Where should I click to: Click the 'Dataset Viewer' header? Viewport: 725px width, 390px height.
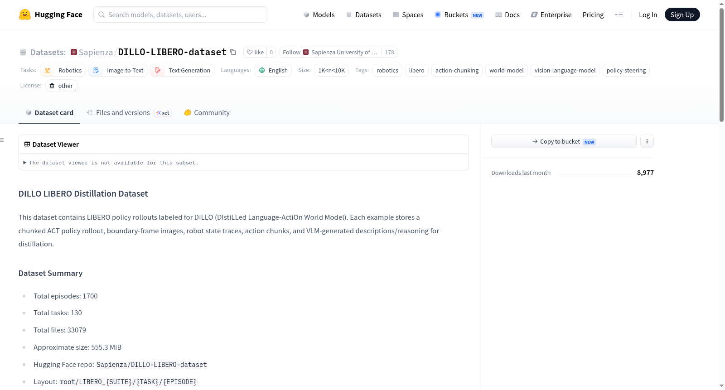(x=51, y=144)
